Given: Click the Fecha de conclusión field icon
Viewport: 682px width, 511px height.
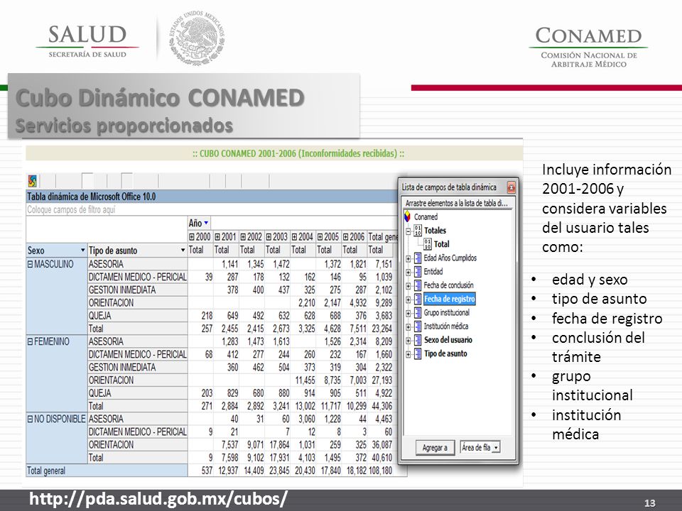Looking at the screenshot, I should point(418,285).
